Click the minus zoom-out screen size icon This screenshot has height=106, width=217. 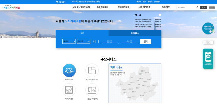[204, 43]
